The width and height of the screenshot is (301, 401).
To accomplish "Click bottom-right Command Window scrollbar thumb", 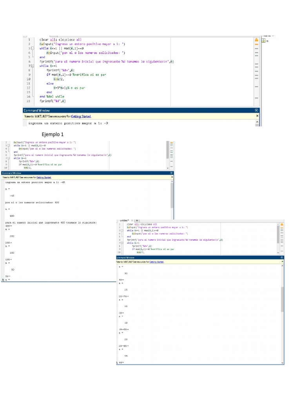I will pos(282,299).
